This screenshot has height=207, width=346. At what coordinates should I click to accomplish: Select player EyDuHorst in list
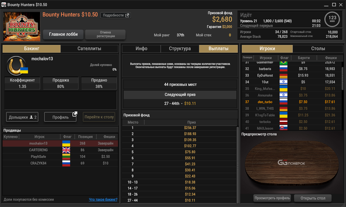[x=292, y=75]
